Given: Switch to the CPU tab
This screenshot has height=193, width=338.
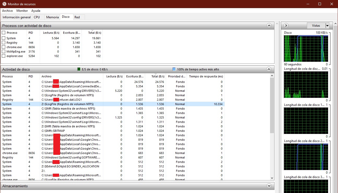Looking at the screenshot, I should click(37, 17).
